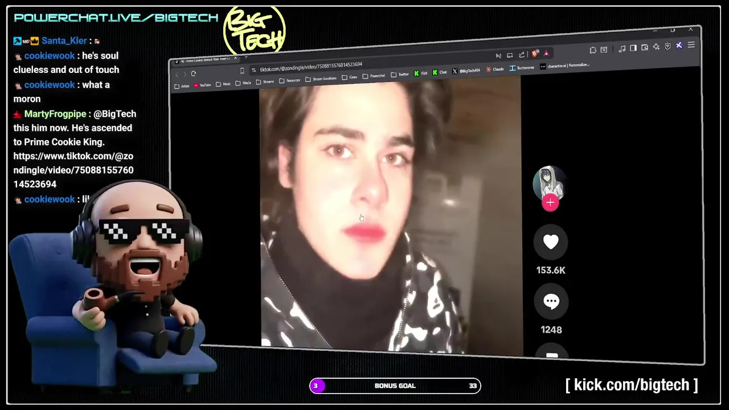
Task: Open the browser hamburger menu
Action: coord(691,44)
